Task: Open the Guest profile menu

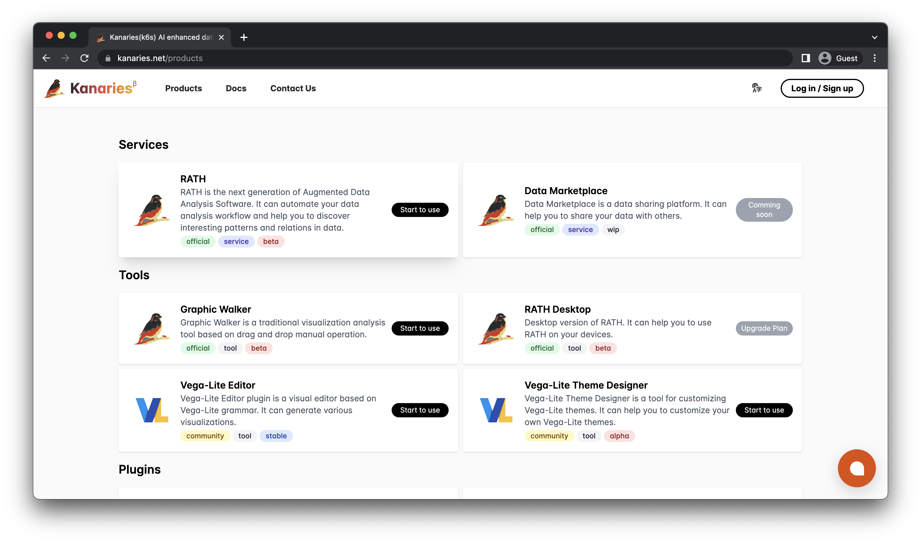Action: [839, 58]
